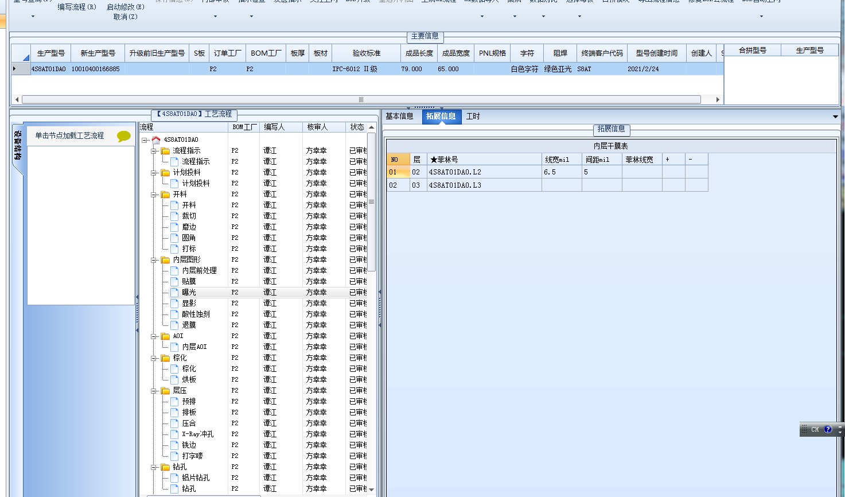Click the document icon beside 内层AOI
This screenshot has width=845, height=497.
174,347
